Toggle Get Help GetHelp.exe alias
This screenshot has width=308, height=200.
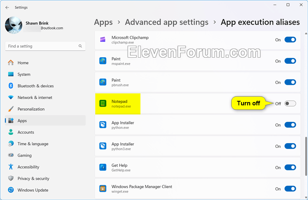click(x=290, y=167)
